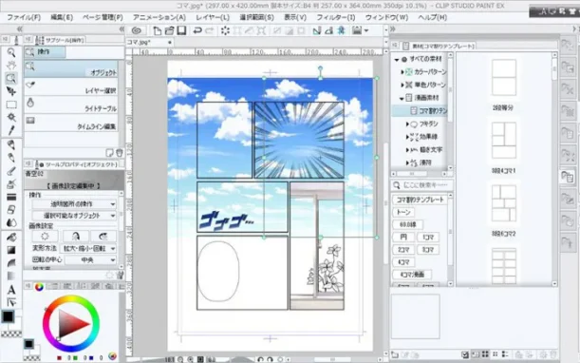Choose the オブジェクト sub tool
This screenshot has width=580, height=363.
pos(71,69)
